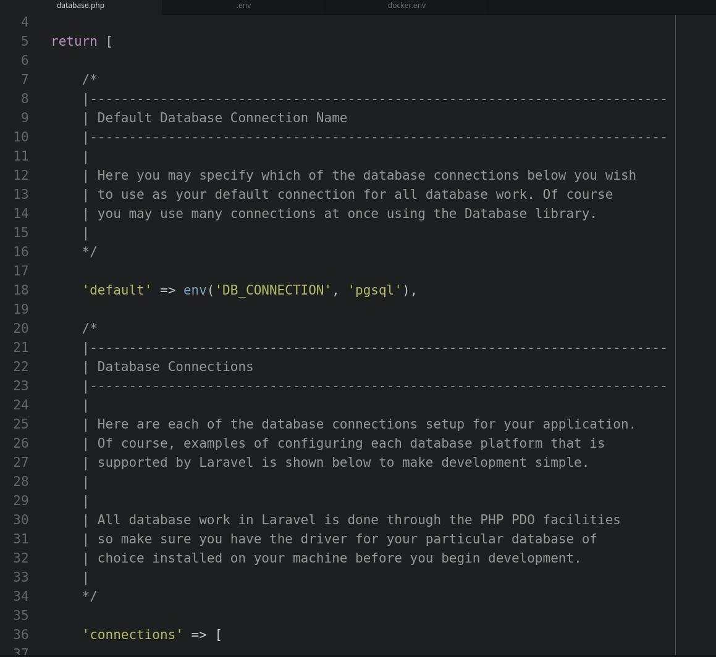The image size is (716, 657).
Task: Click comment line starting 'you may use many connections'
Action: point(347,214)
